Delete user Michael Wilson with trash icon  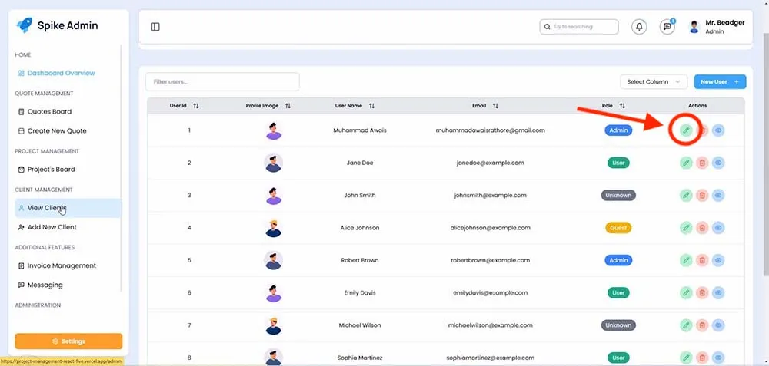(702, 325)
